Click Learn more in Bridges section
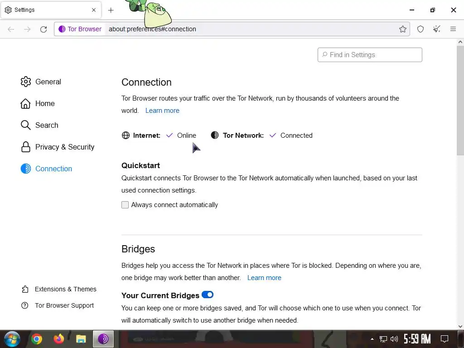This screenshot has height=348, width=464. (264, 278)
